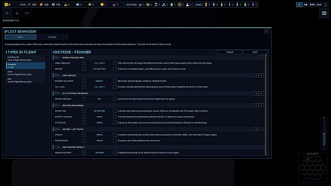Screen dimensions: 331x186
Task: Select Constructor in Types in Flight
Action: (25, 58)
